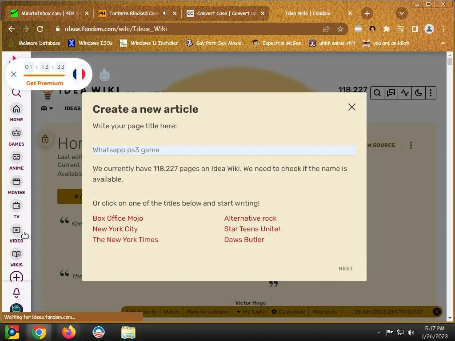Open the recent activity pulse icon
This screenshot has height=341, width=455.
click(x=404, y=93)
